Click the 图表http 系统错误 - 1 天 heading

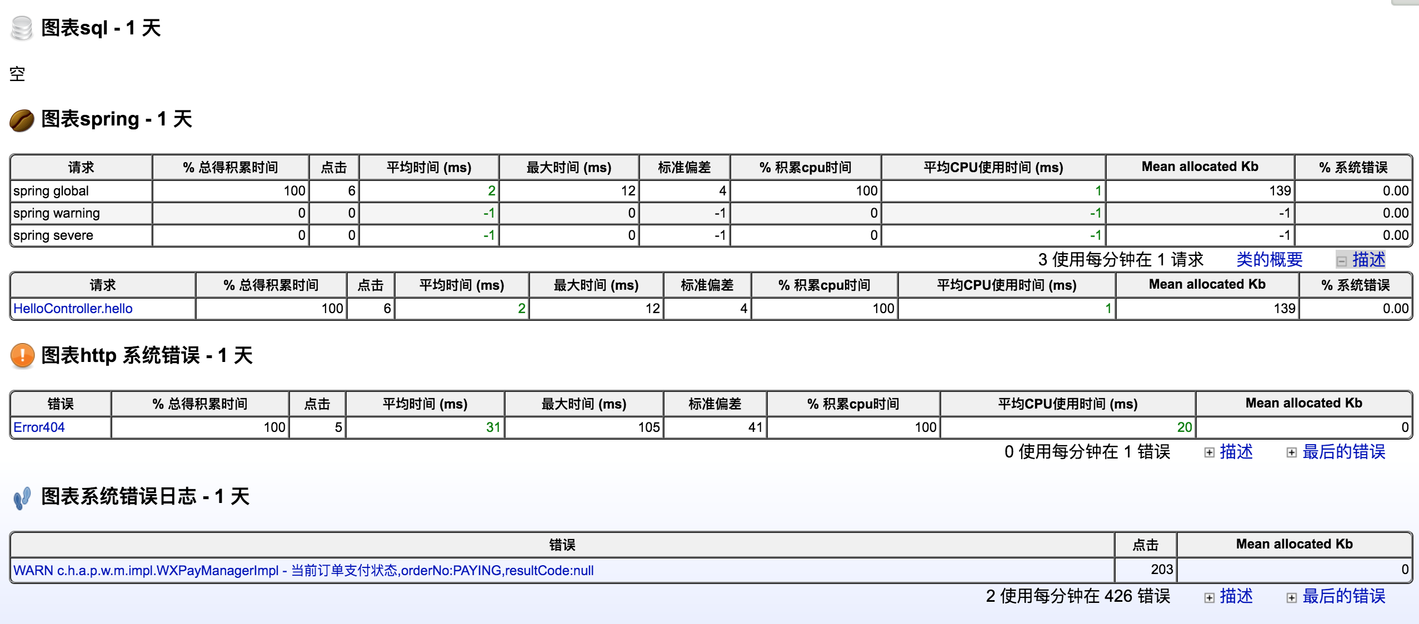click(147, 355)
